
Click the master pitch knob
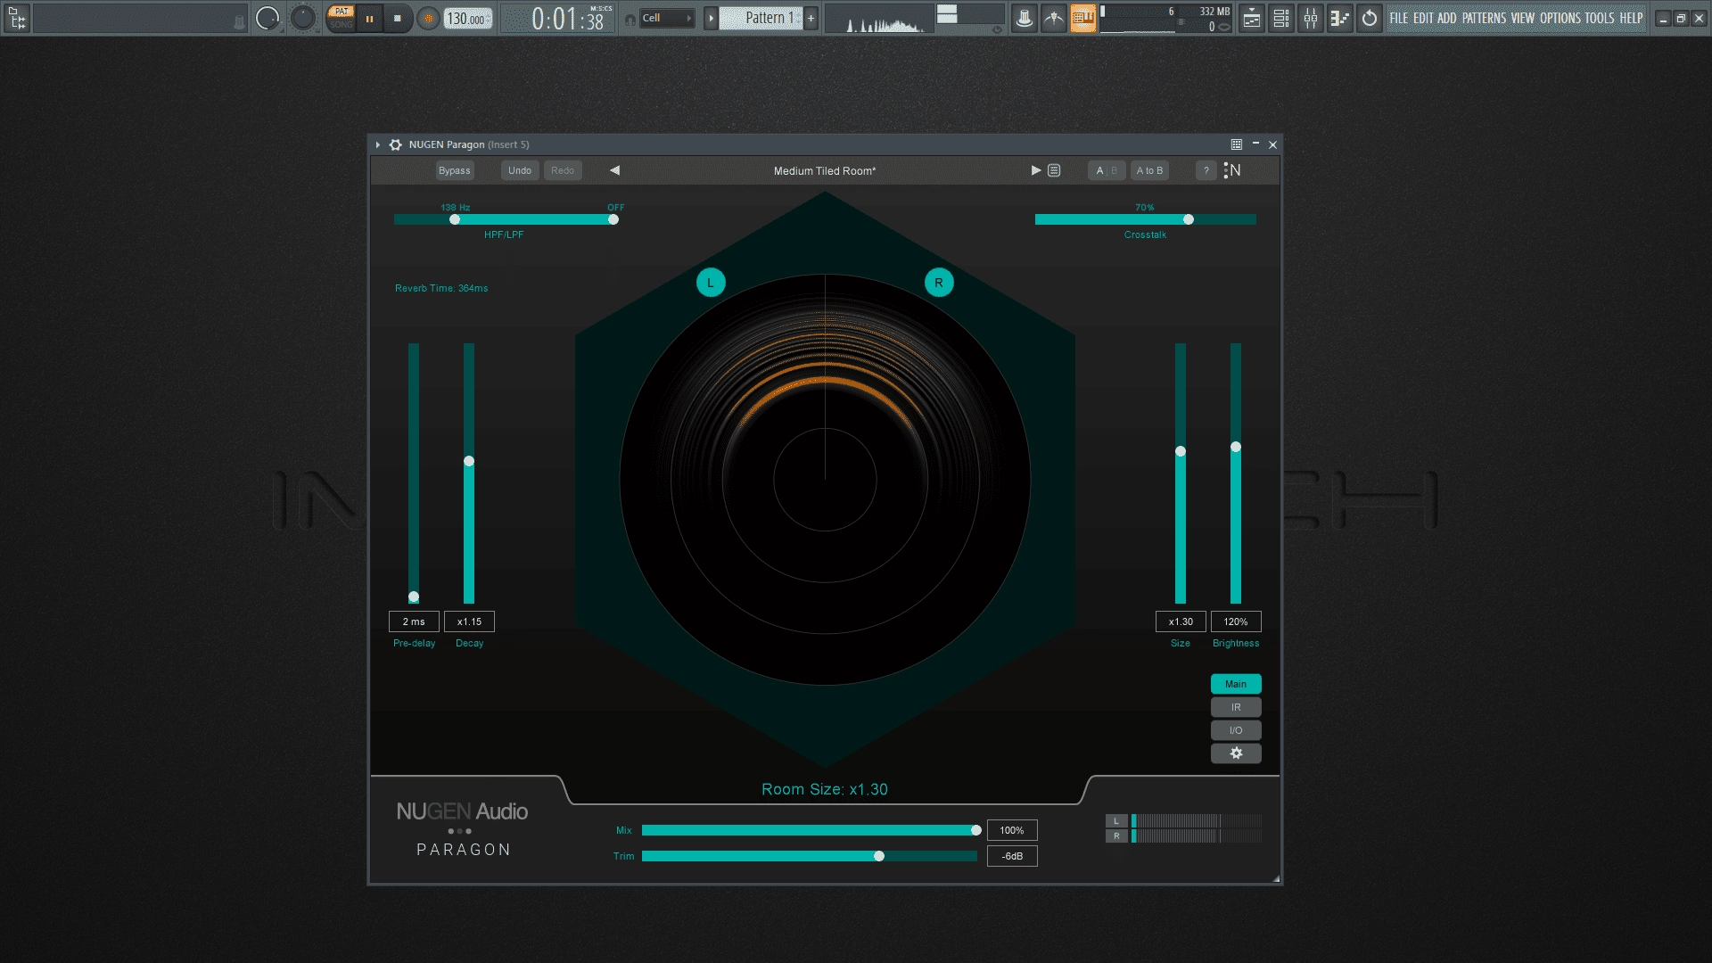tap(303, 18)
